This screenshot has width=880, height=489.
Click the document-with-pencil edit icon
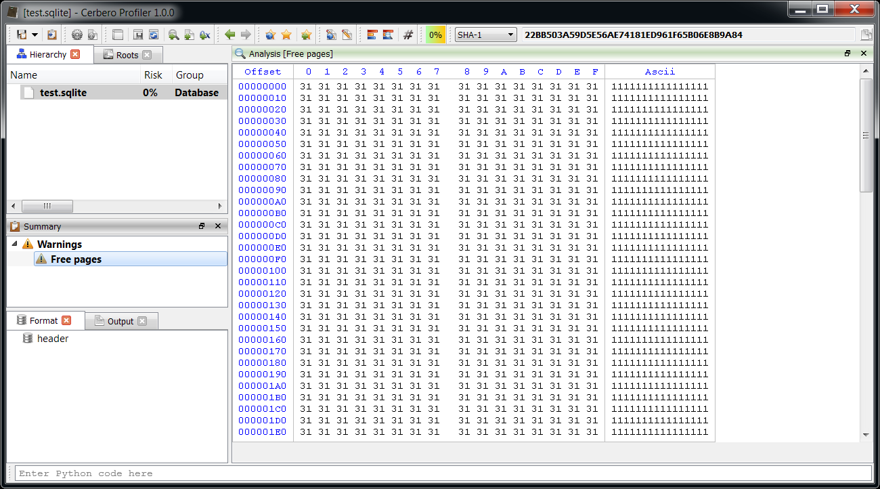[x=347, y=35]
